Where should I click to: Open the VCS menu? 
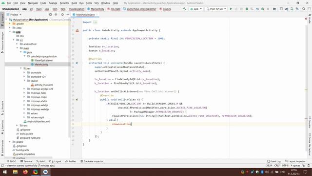pos(97,3)
